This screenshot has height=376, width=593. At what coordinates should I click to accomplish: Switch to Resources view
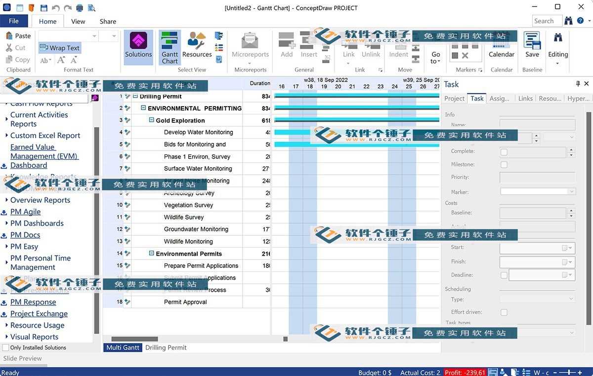pos(197,45)
